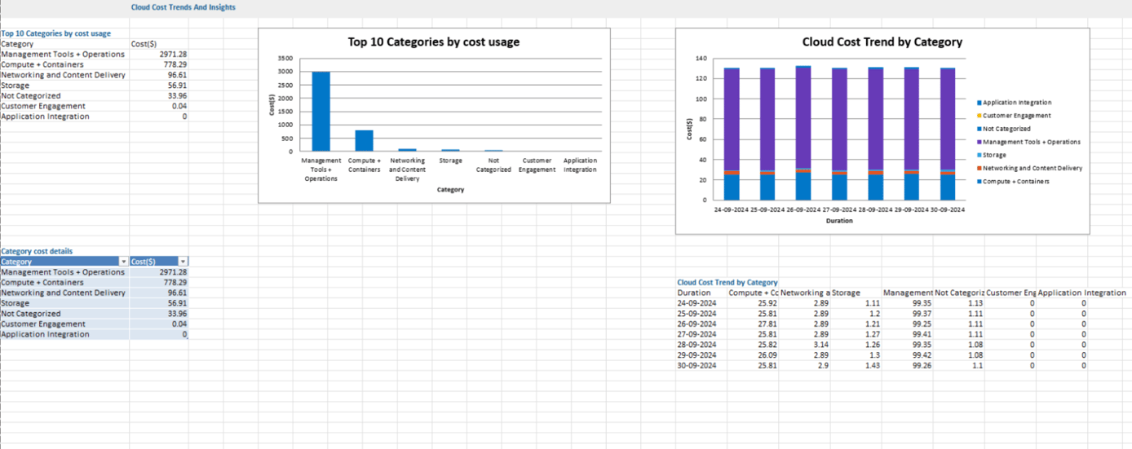The image size is (1132, 449).
Task: Open the Cost($) column filter dropdown
Action: 183,262
